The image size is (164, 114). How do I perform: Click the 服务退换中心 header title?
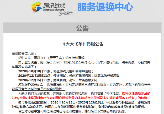pos(105,7)
